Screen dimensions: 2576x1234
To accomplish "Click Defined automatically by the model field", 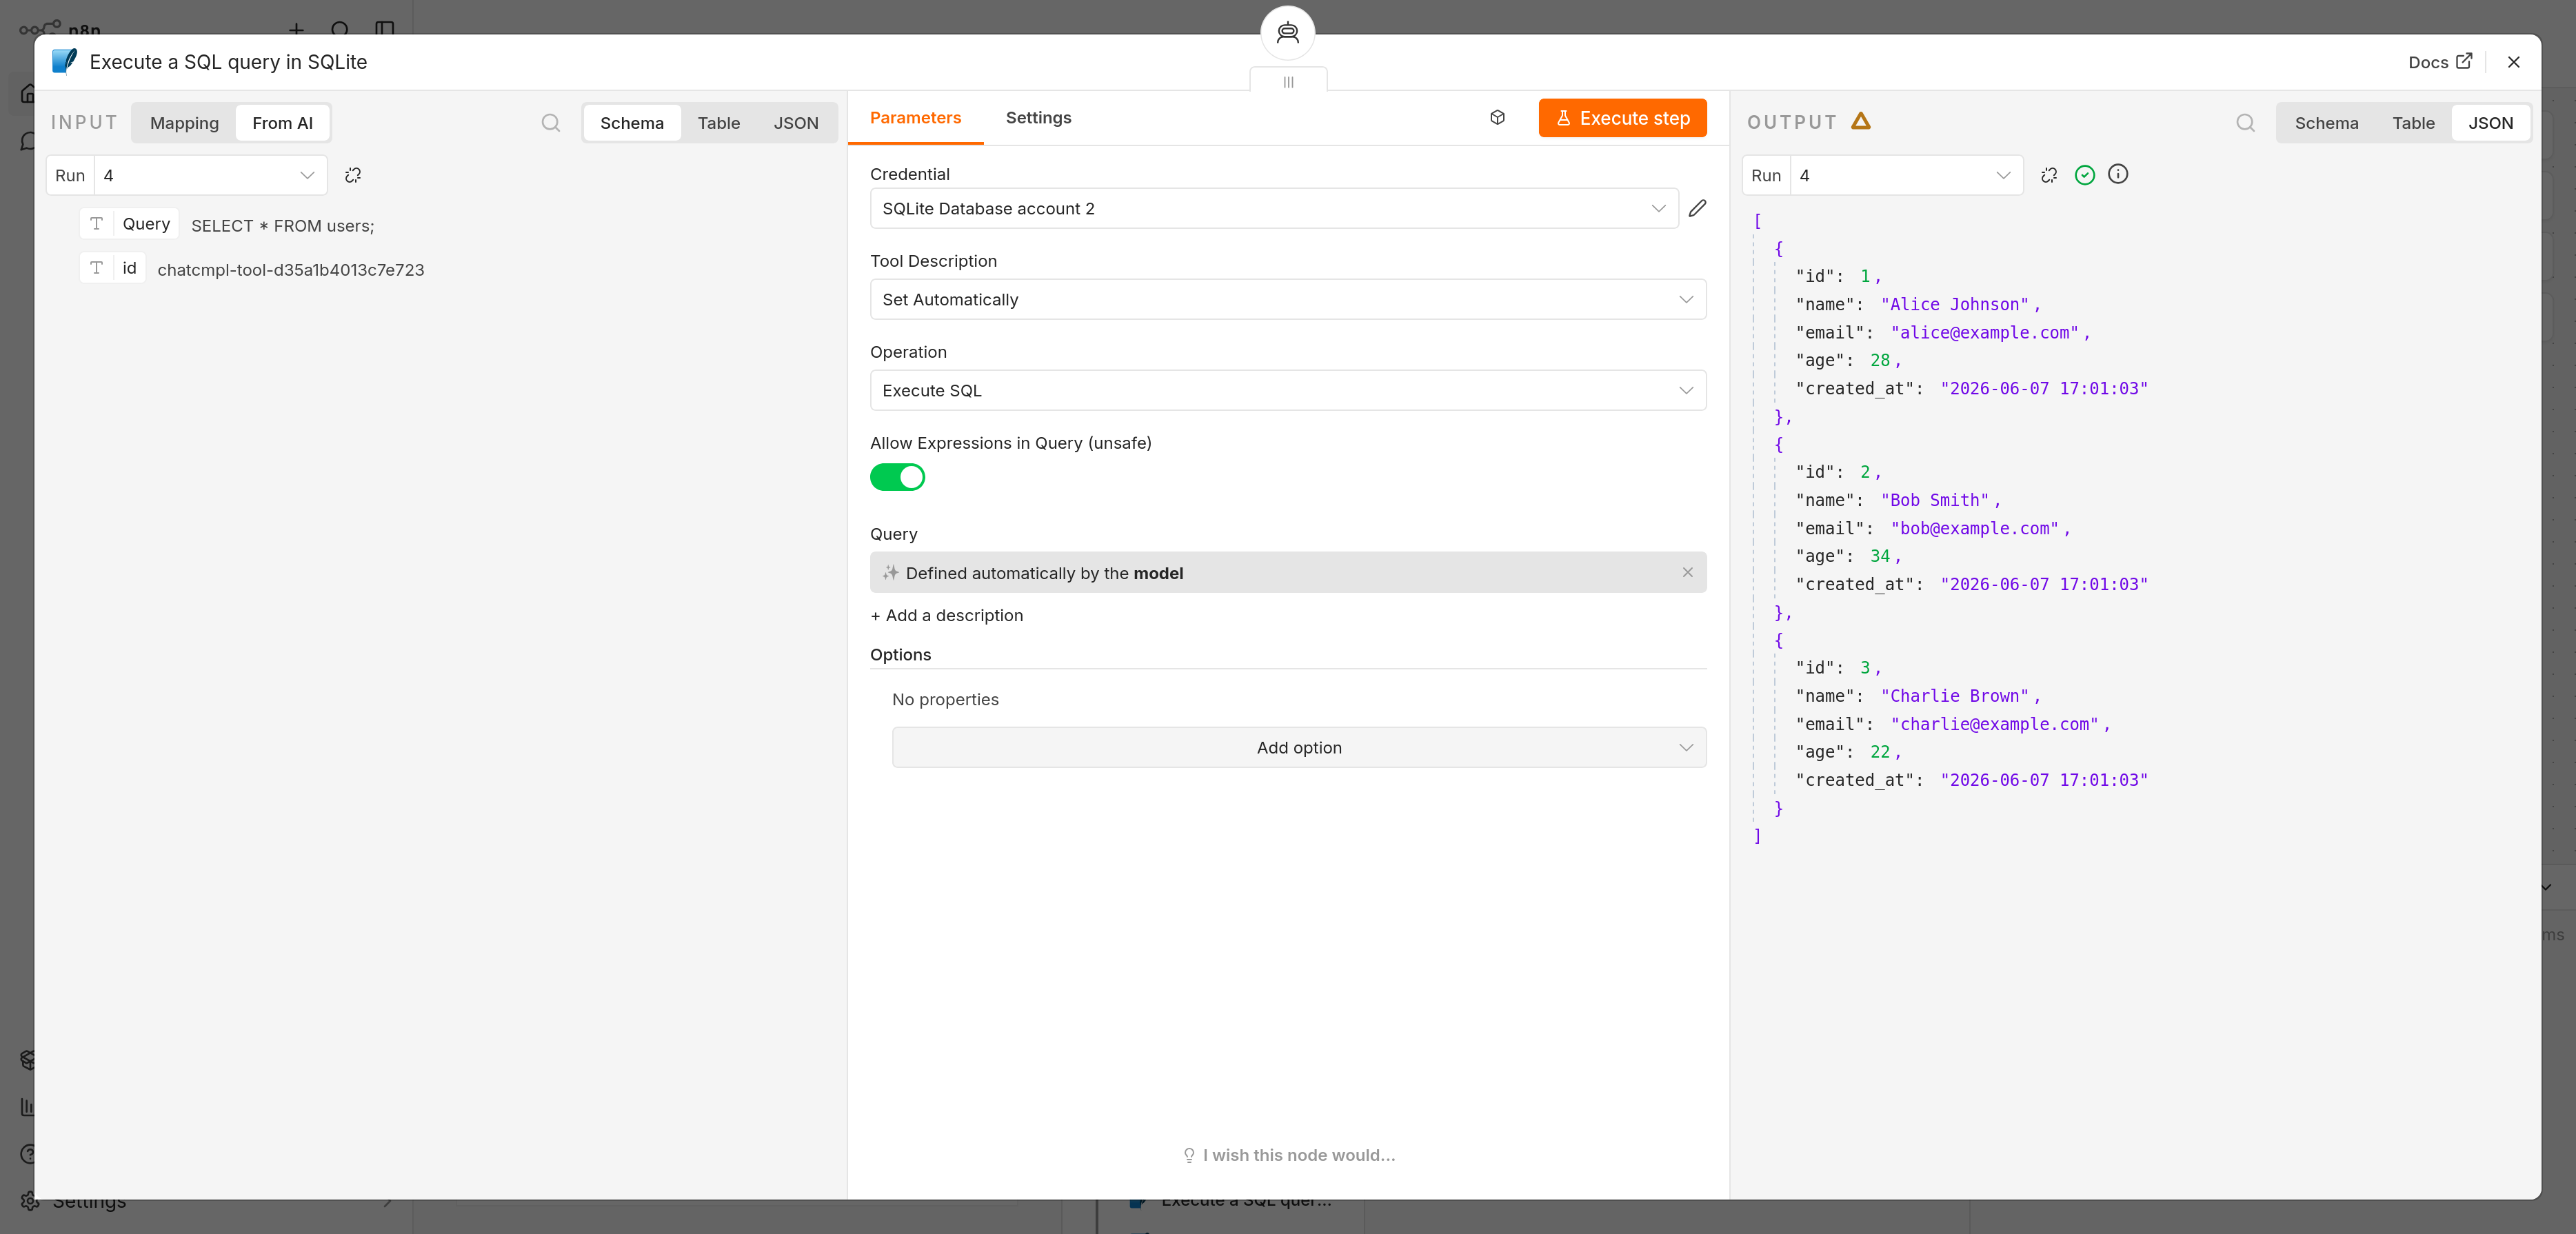I will click(1288, 572).
